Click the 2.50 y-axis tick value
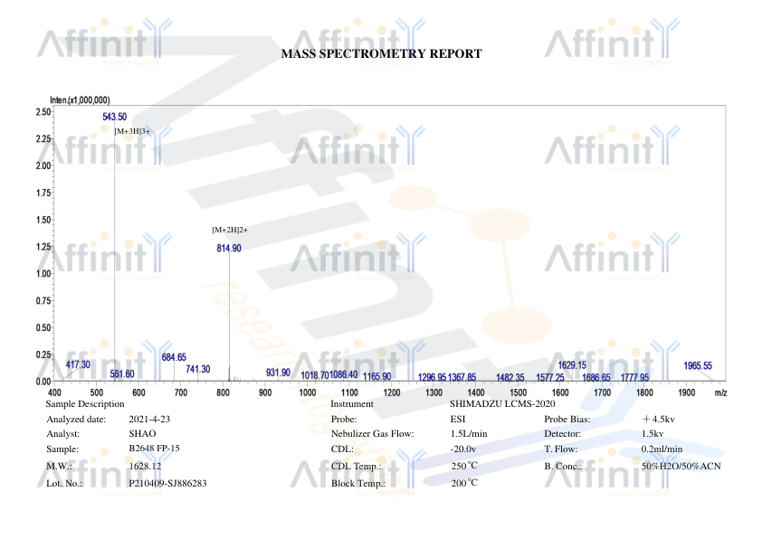 tap(43, 111)
